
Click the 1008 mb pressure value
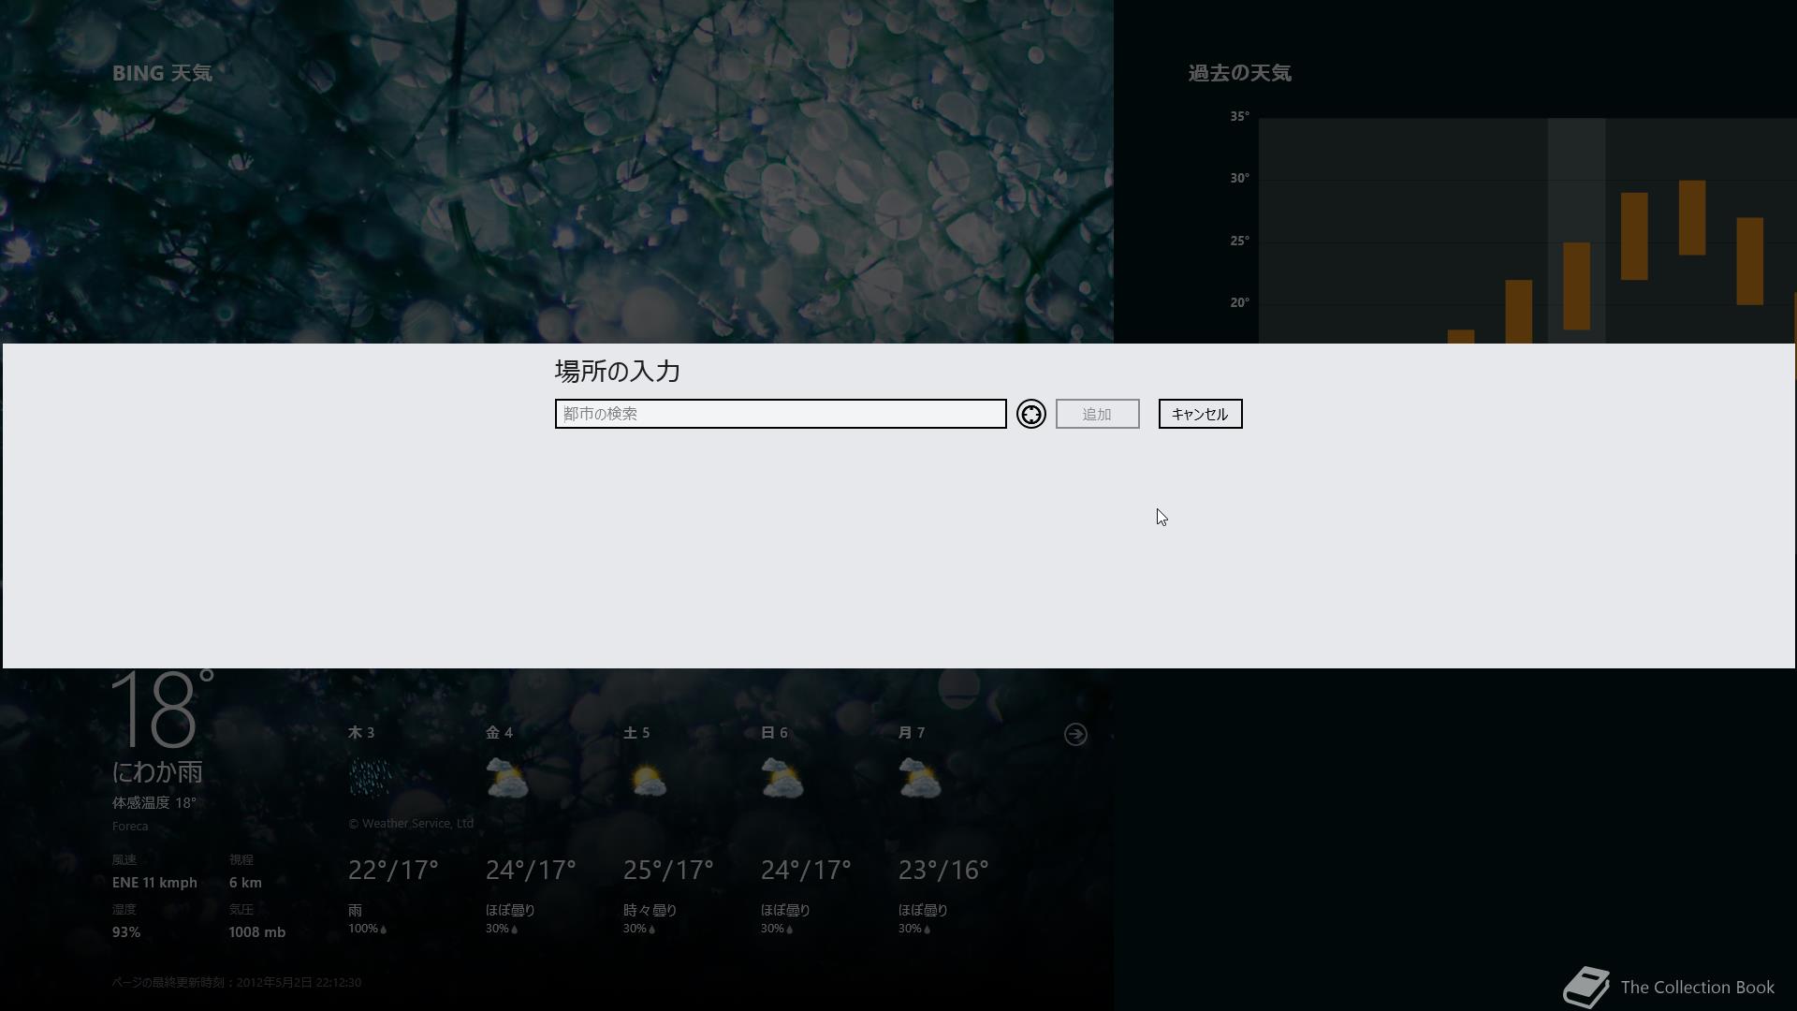257,932
